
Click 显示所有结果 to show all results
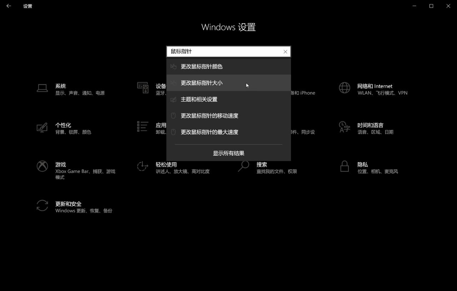pyautogui.click(x=228, y=153)
